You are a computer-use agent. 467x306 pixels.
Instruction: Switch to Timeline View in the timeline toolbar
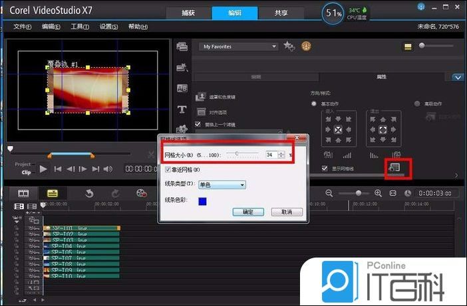click(x=52, y=193)
